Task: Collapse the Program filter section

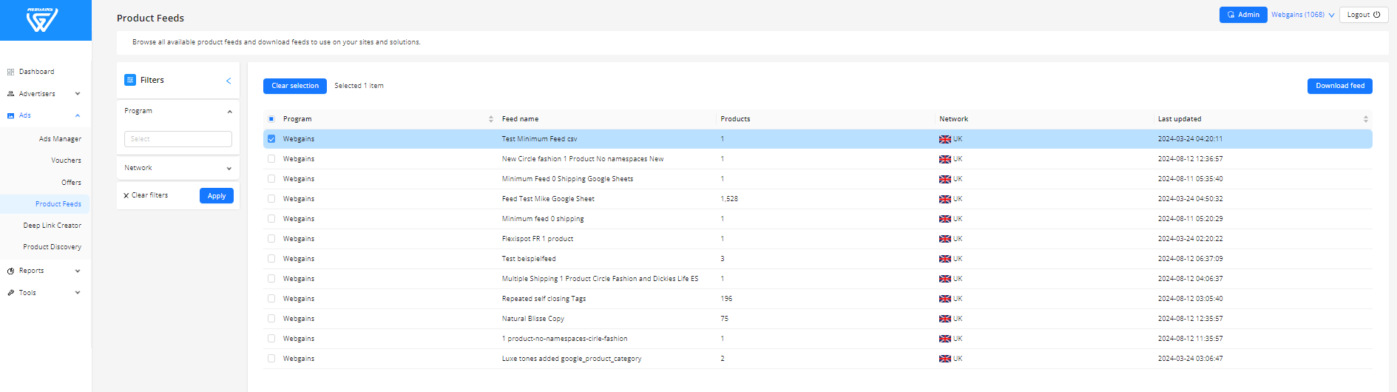Action: (x=229, y=112)
